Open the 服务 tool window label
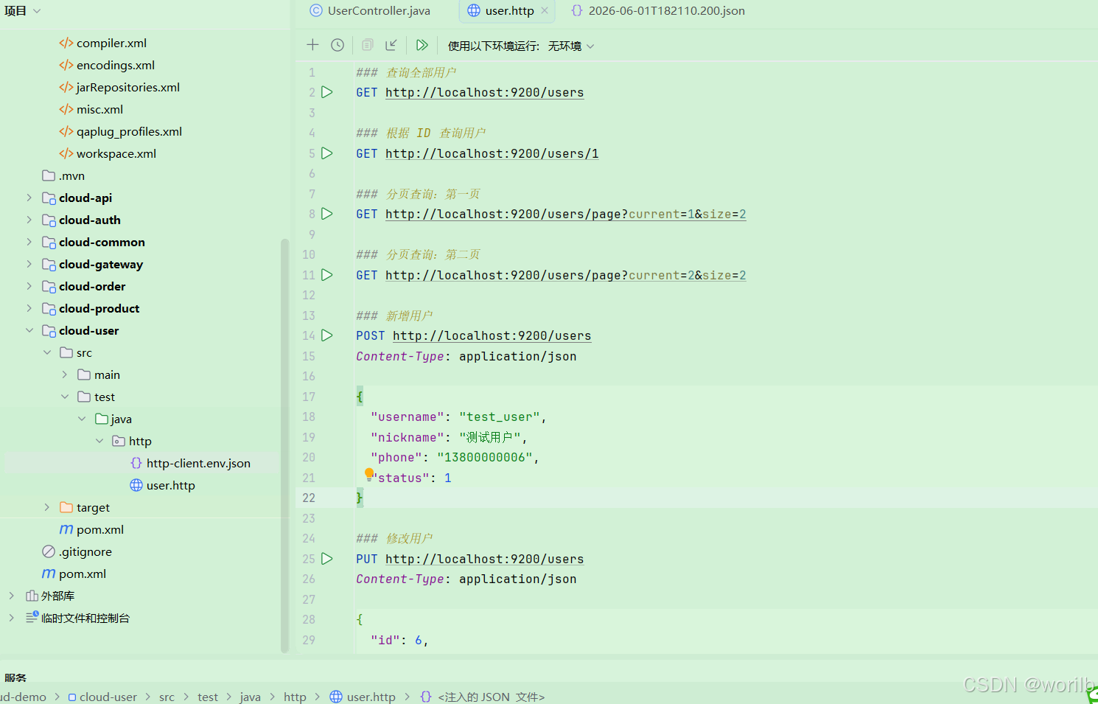 [15, 677]
